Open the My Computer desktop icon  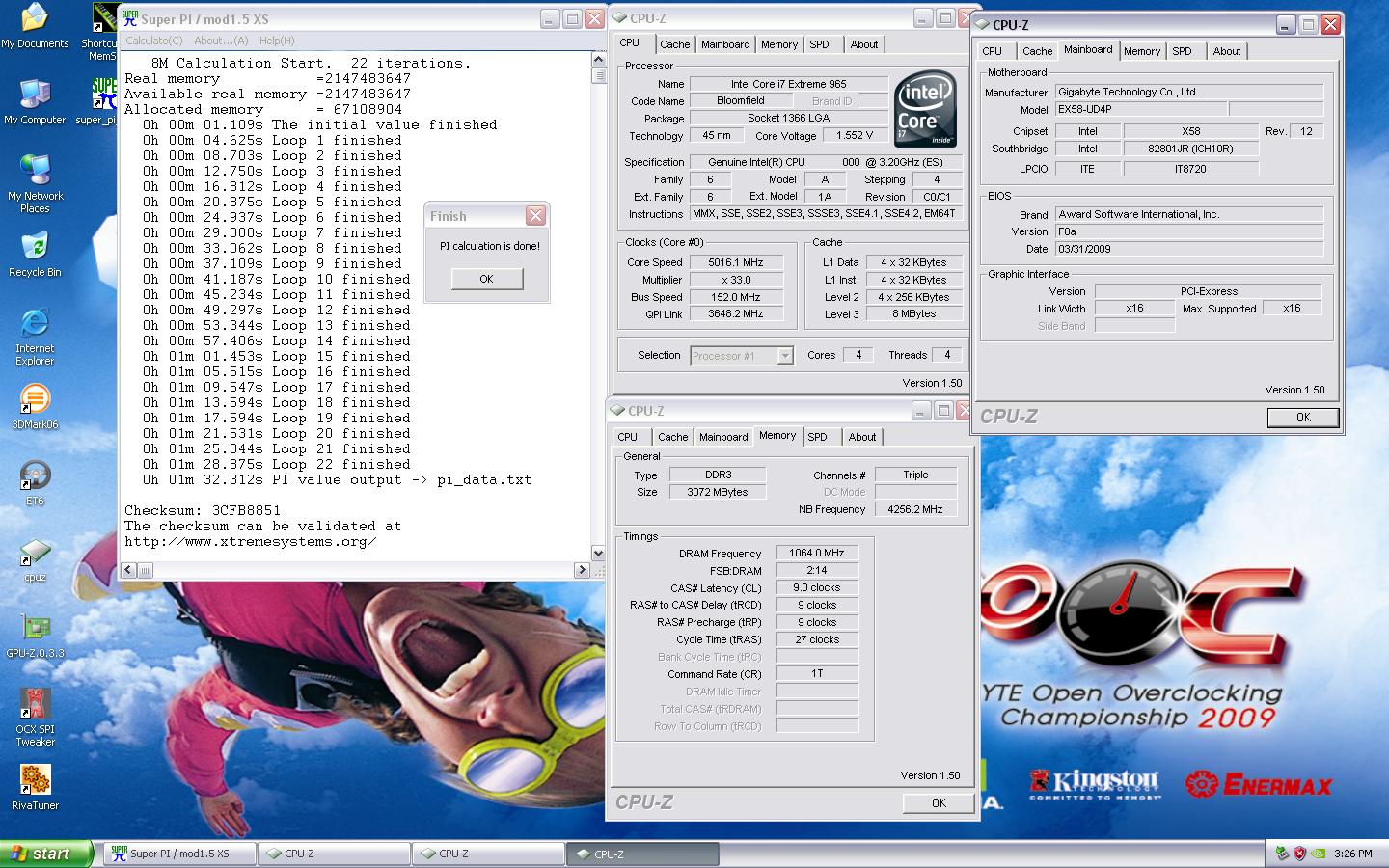coord(35,102)
